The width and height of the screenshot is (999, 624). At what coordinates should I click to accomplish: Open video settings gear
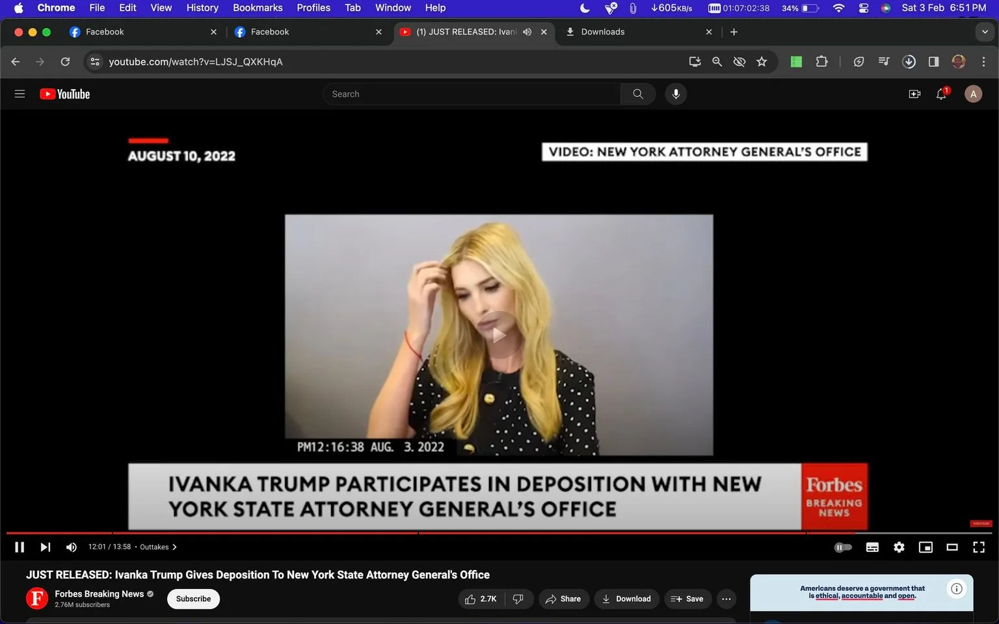coord(899,547)
